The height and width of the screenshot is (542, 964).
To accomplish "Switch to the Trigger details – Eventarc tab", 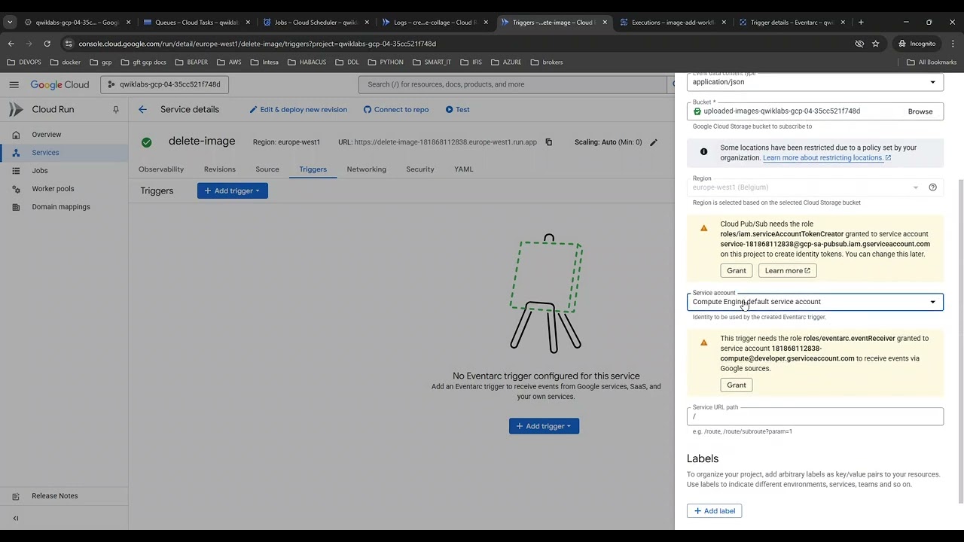I will pos(792,23).
